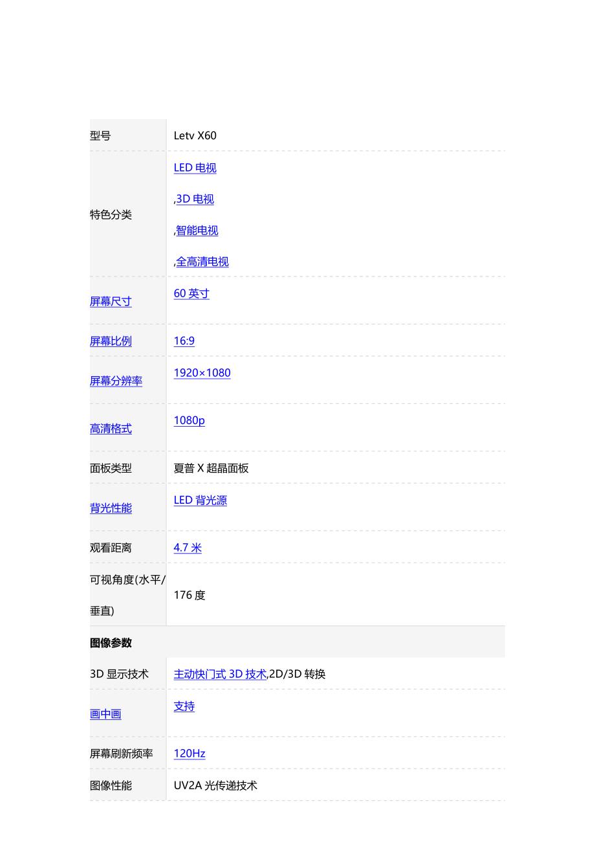Select the 176 度 value
595x843 pixels.
(189, 596)
